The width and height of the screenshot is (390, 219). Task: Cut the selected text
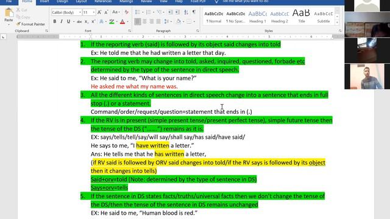22,10
